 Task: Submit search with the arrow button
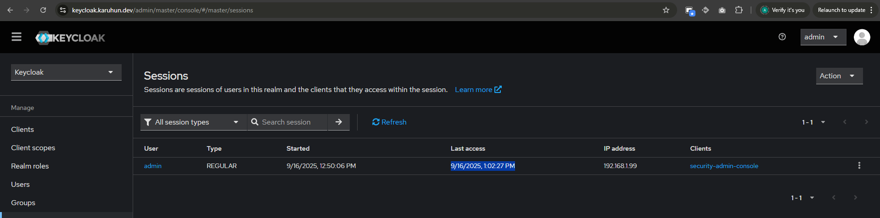coord(339,122)
